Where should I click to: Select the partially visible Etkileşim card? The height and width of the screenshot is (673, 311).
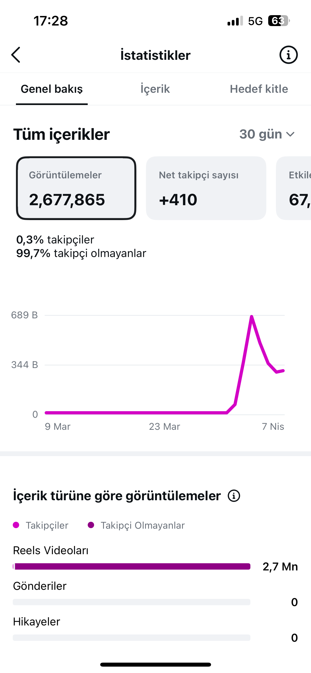click(293, 188)
